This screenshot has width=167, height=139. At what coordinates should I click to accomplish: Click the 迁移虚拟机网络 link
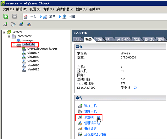click(x=95, y=134)
